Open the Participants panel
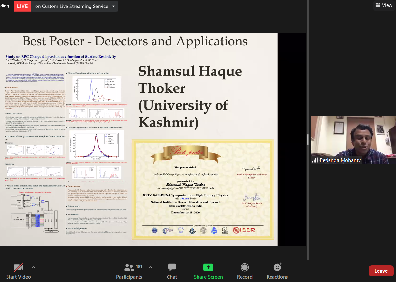 tap(129, 272)
